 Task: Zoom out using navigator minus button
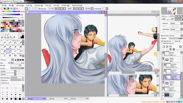tap(176, 17)
